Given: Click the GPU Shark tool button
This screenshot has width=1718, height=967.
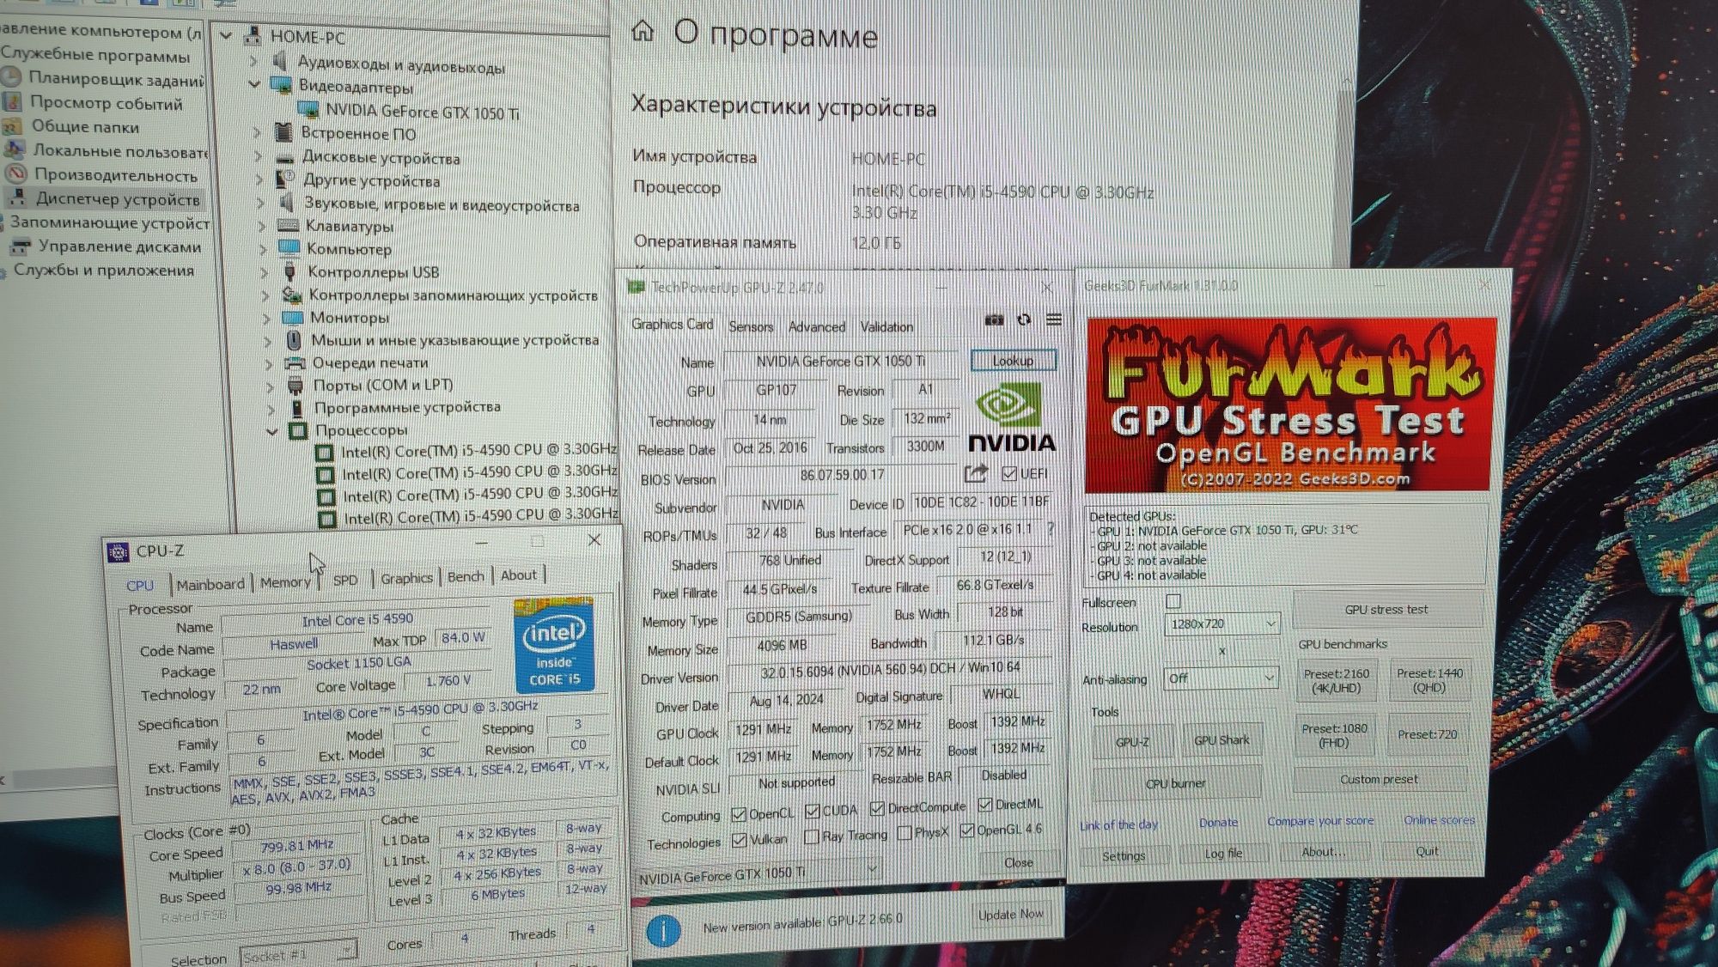Looking at the screenshot, I should pyautogui.click(x=1221, y=740).
